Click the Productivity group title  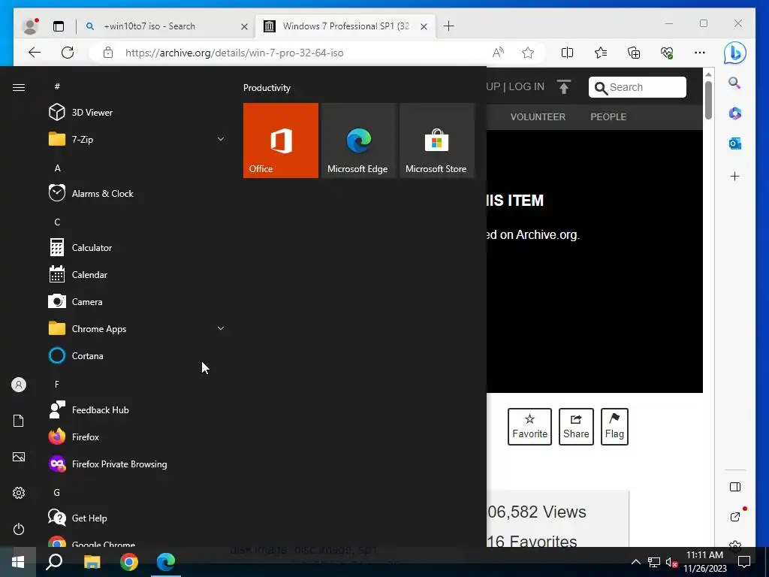pyautogui.click(x=267, y=88)
